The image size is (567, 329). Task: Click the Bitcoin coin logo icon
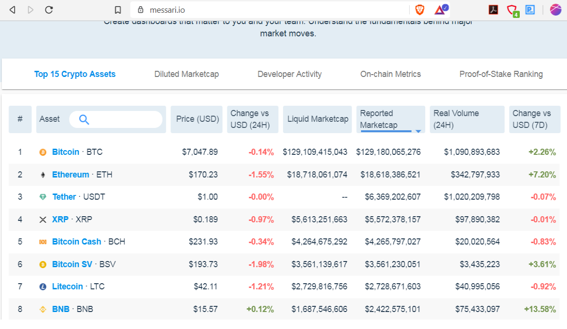point(43,152)
